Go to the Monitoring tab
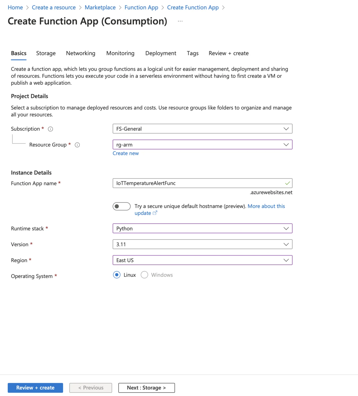This screenshot has height=396, width=358. coord(120,53)
